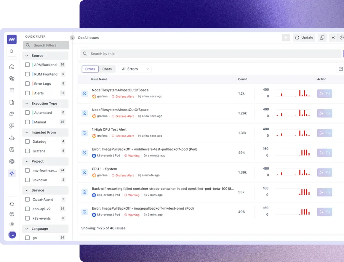Select the Errors tab
This screenshot has height=262, width=344.
[90, 69]
